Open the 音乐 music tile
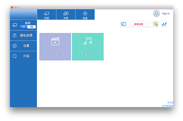Image resolution: width=183 pixels, height=121 pixels. coord(88,47)
